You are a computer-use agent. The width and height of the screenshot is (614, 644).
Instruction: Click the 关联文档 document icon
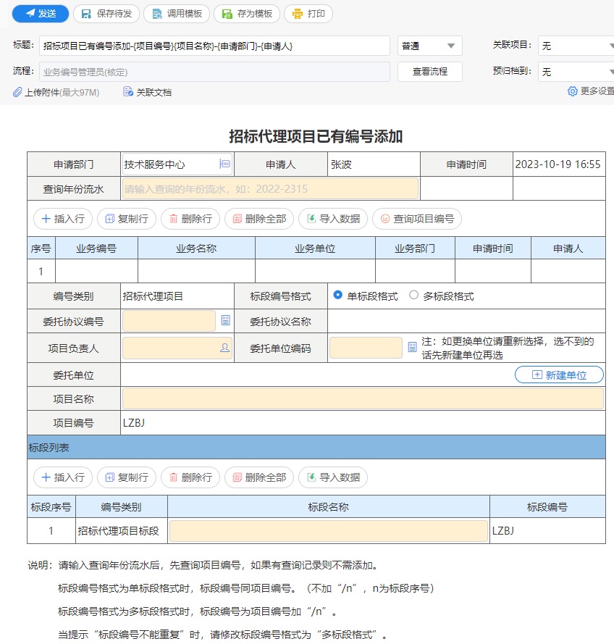[128, 92]
